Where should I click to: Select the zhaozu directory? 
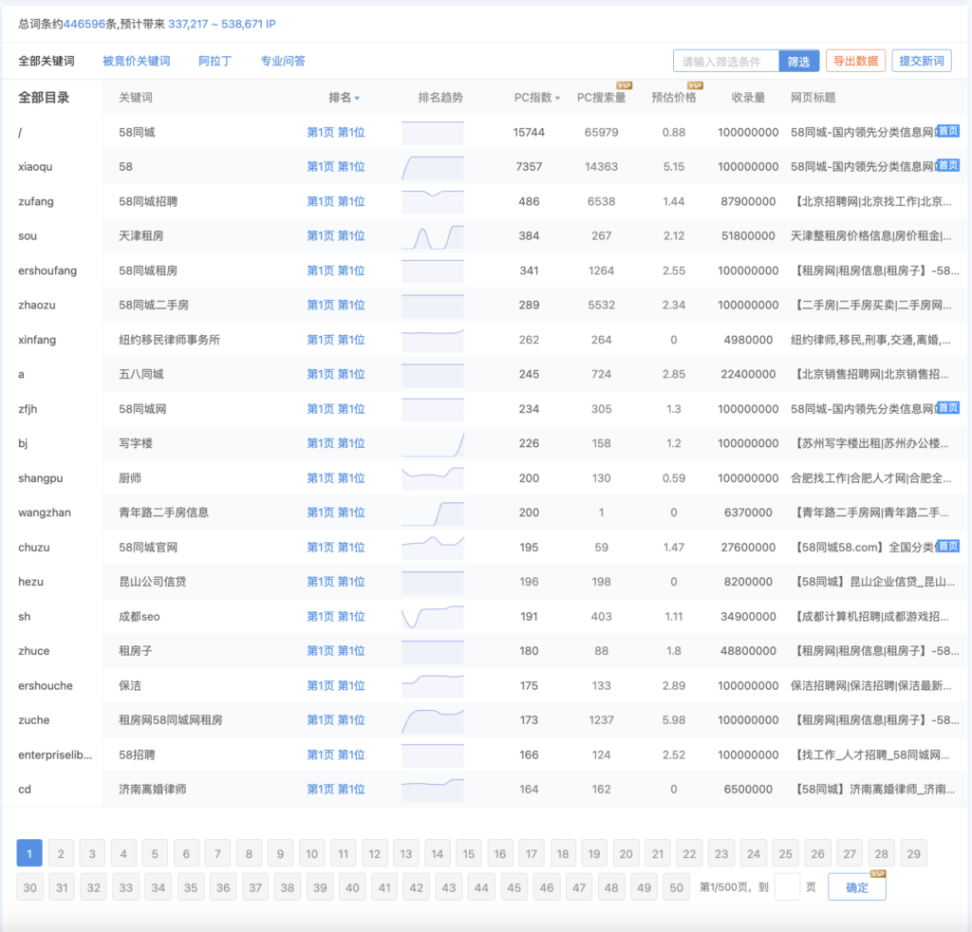pyautogui.click(x=37, y=305)
